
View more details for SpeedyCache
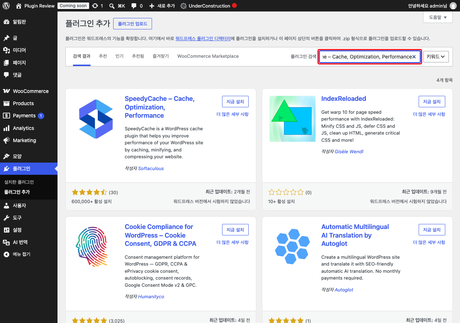233,114
